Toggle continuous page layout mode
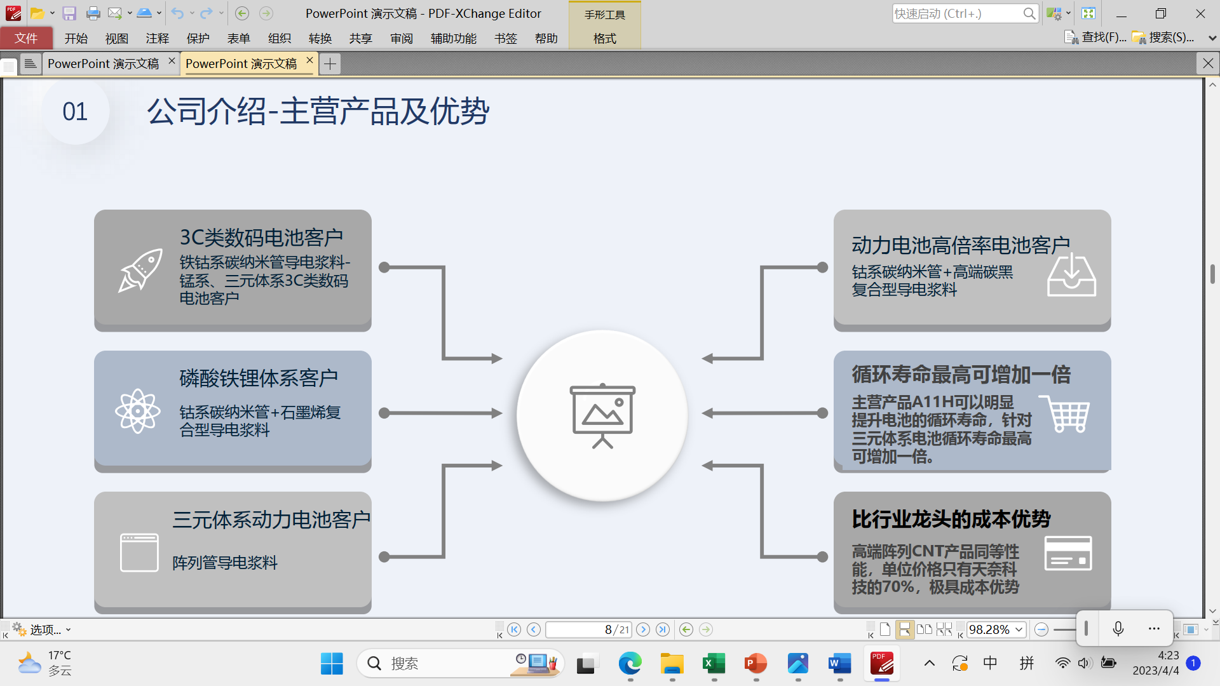Screen dimensions: 1220x686 904,629
